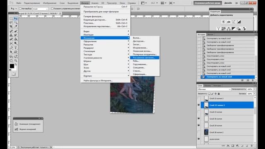Open the Fill (Заливка) slider arrow
The image size is (265, 149).
[x=254, y=94]
